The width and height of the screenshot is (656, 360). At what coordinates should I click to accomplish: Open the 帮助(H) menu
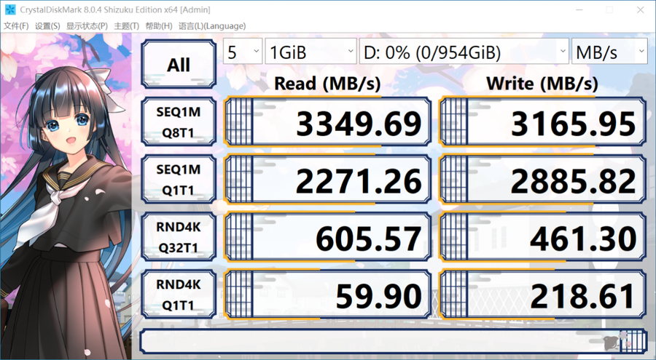coord(159,26)
